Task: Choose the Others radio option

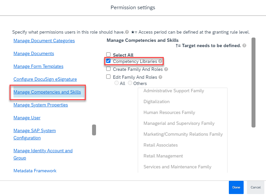Action: [x=130, y=83]
